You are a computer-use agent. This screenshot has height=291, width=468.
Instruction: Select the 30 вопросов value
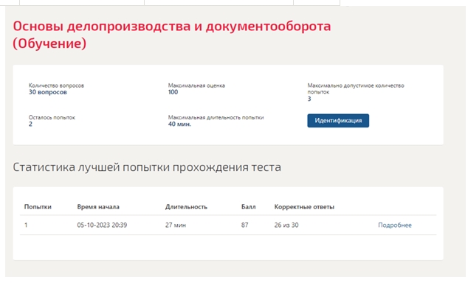pos(48,92)
